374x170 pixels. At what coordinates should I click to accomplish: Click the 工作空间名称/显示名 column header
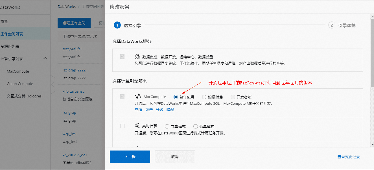80,36
